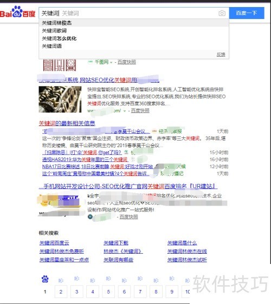This screenshot has height=304, width=271.
Task: Click related search 关键词林俊杰免费听
Action: tap(62, 252)
